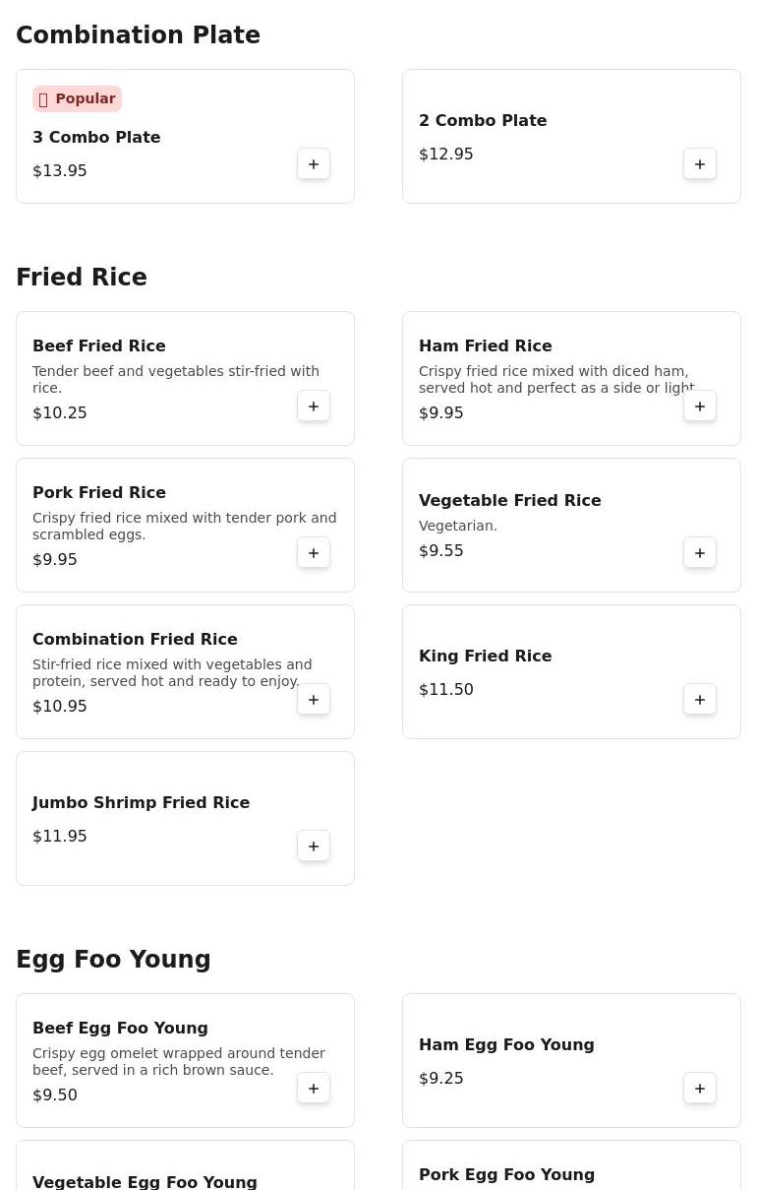
Task: Click plus for Ham Egg Foo Young
Action: 700,1089
